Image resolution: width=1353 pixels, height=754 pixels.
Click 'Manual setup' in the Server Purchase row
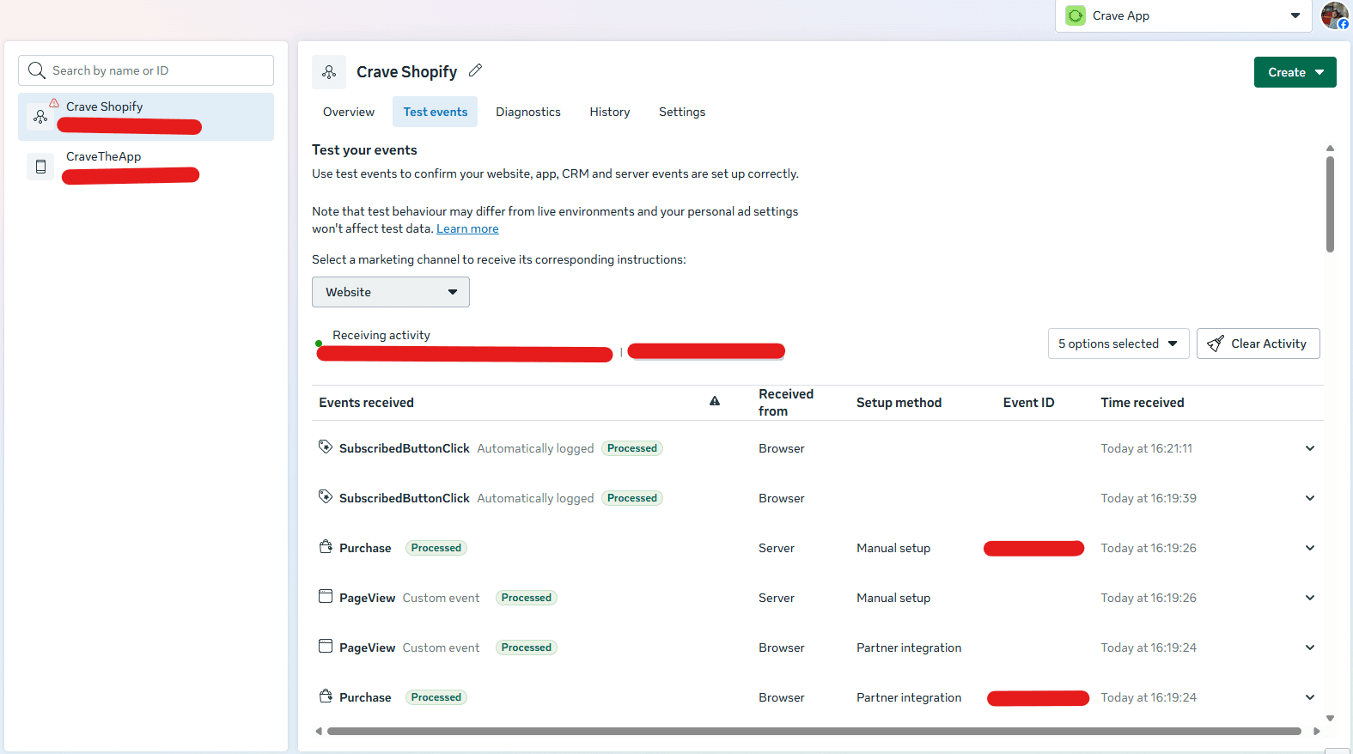(893, 548)
